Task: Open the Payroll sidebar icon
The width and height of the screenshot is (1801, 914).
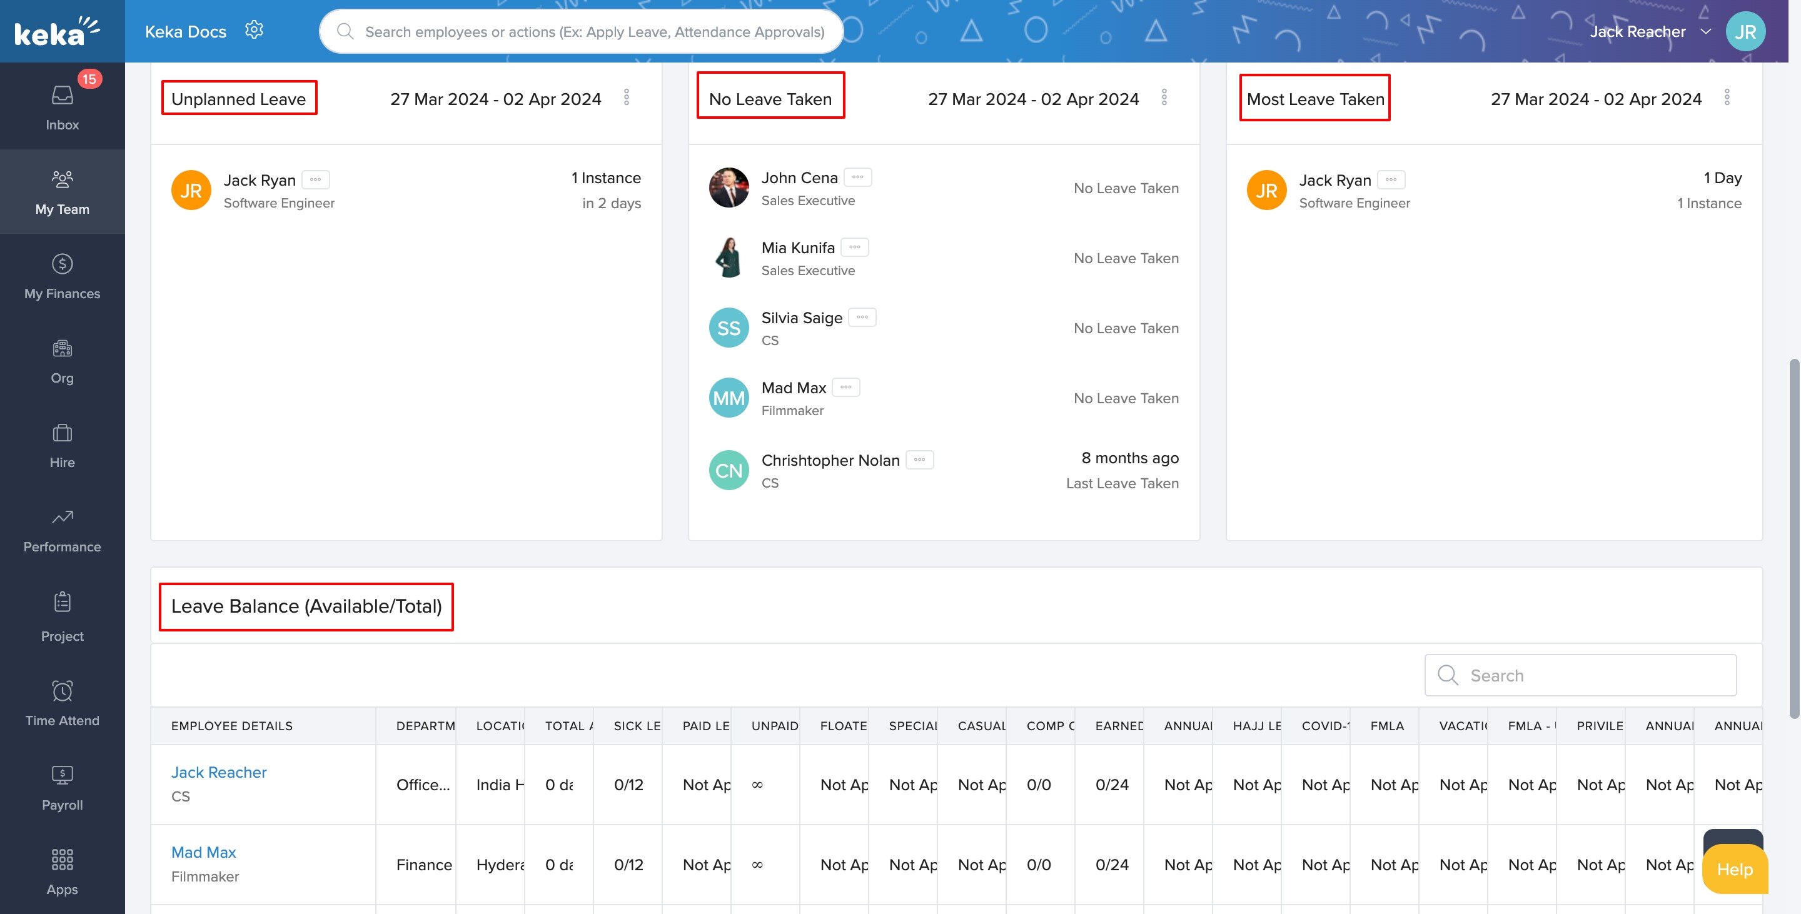Action: point(63,776)
